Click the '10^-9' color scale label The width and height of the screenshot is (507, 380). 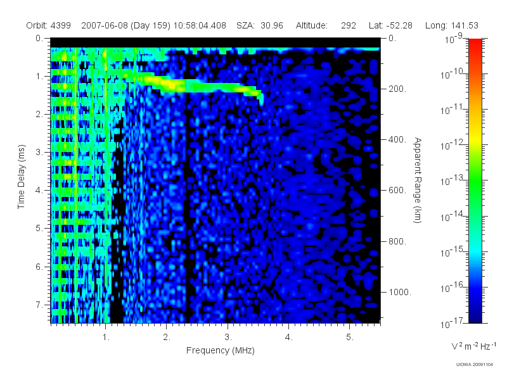pyautogui.click(x=454, y=39)
